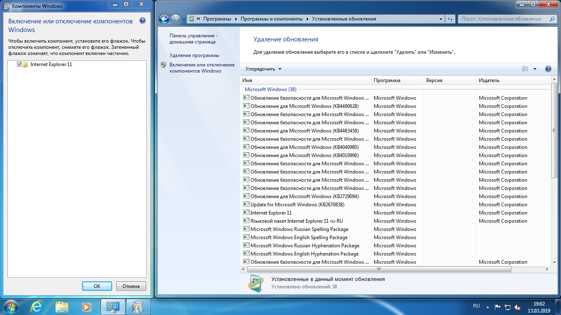Open Панель управления - домашняя страница link

(x=193, y=39)
